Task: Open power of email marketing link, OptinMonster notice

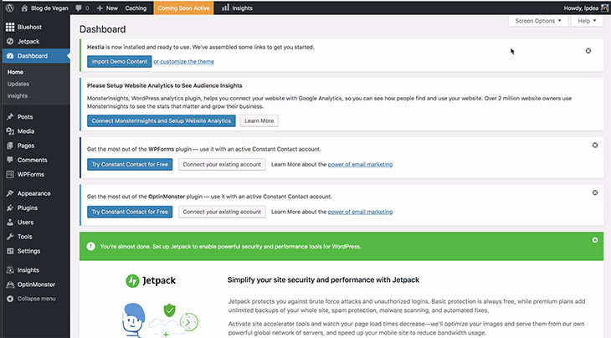Action: (360, 212)
